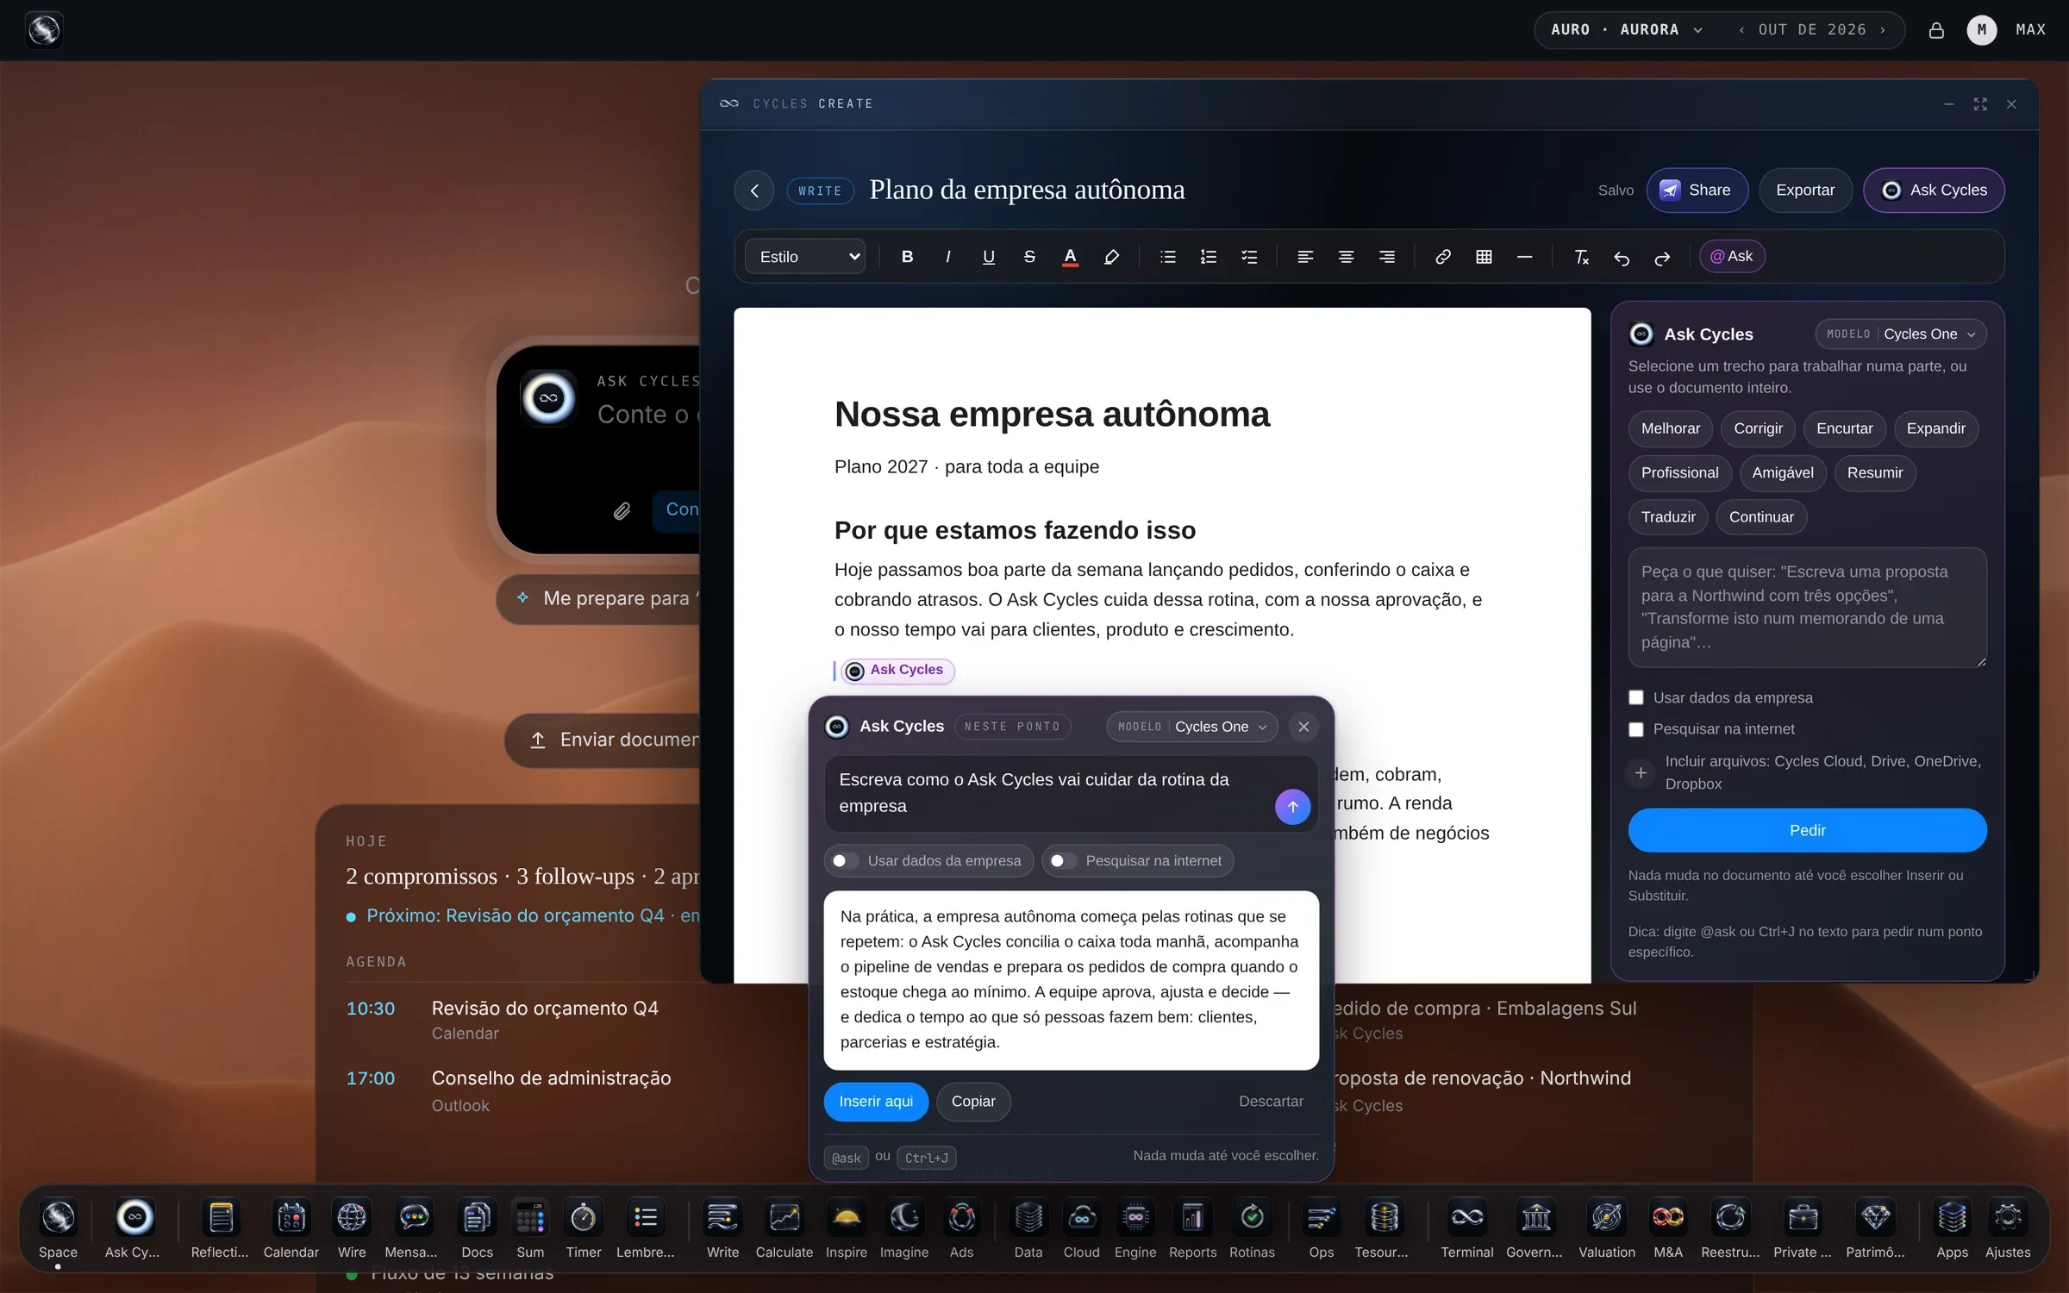Image resolution: width=2069 pixels, height=1293 pixels.
Task: Choose the Profissional tone
Action: click(x=1678, y=472)
